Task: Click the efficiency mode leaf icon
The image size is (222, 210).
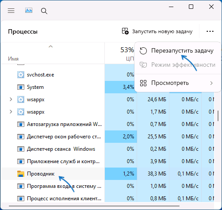Action: coord(143,65)
